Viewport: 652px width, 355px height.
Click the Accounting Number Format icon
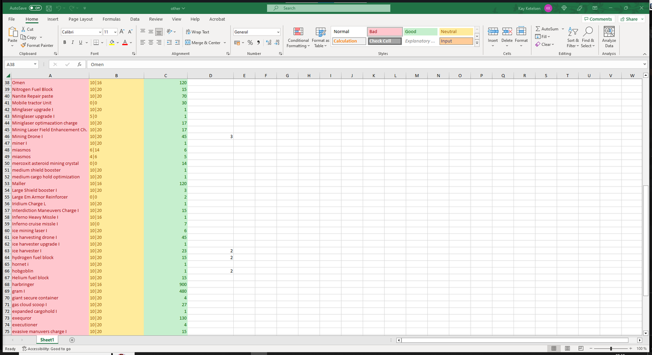click(237, 43)
